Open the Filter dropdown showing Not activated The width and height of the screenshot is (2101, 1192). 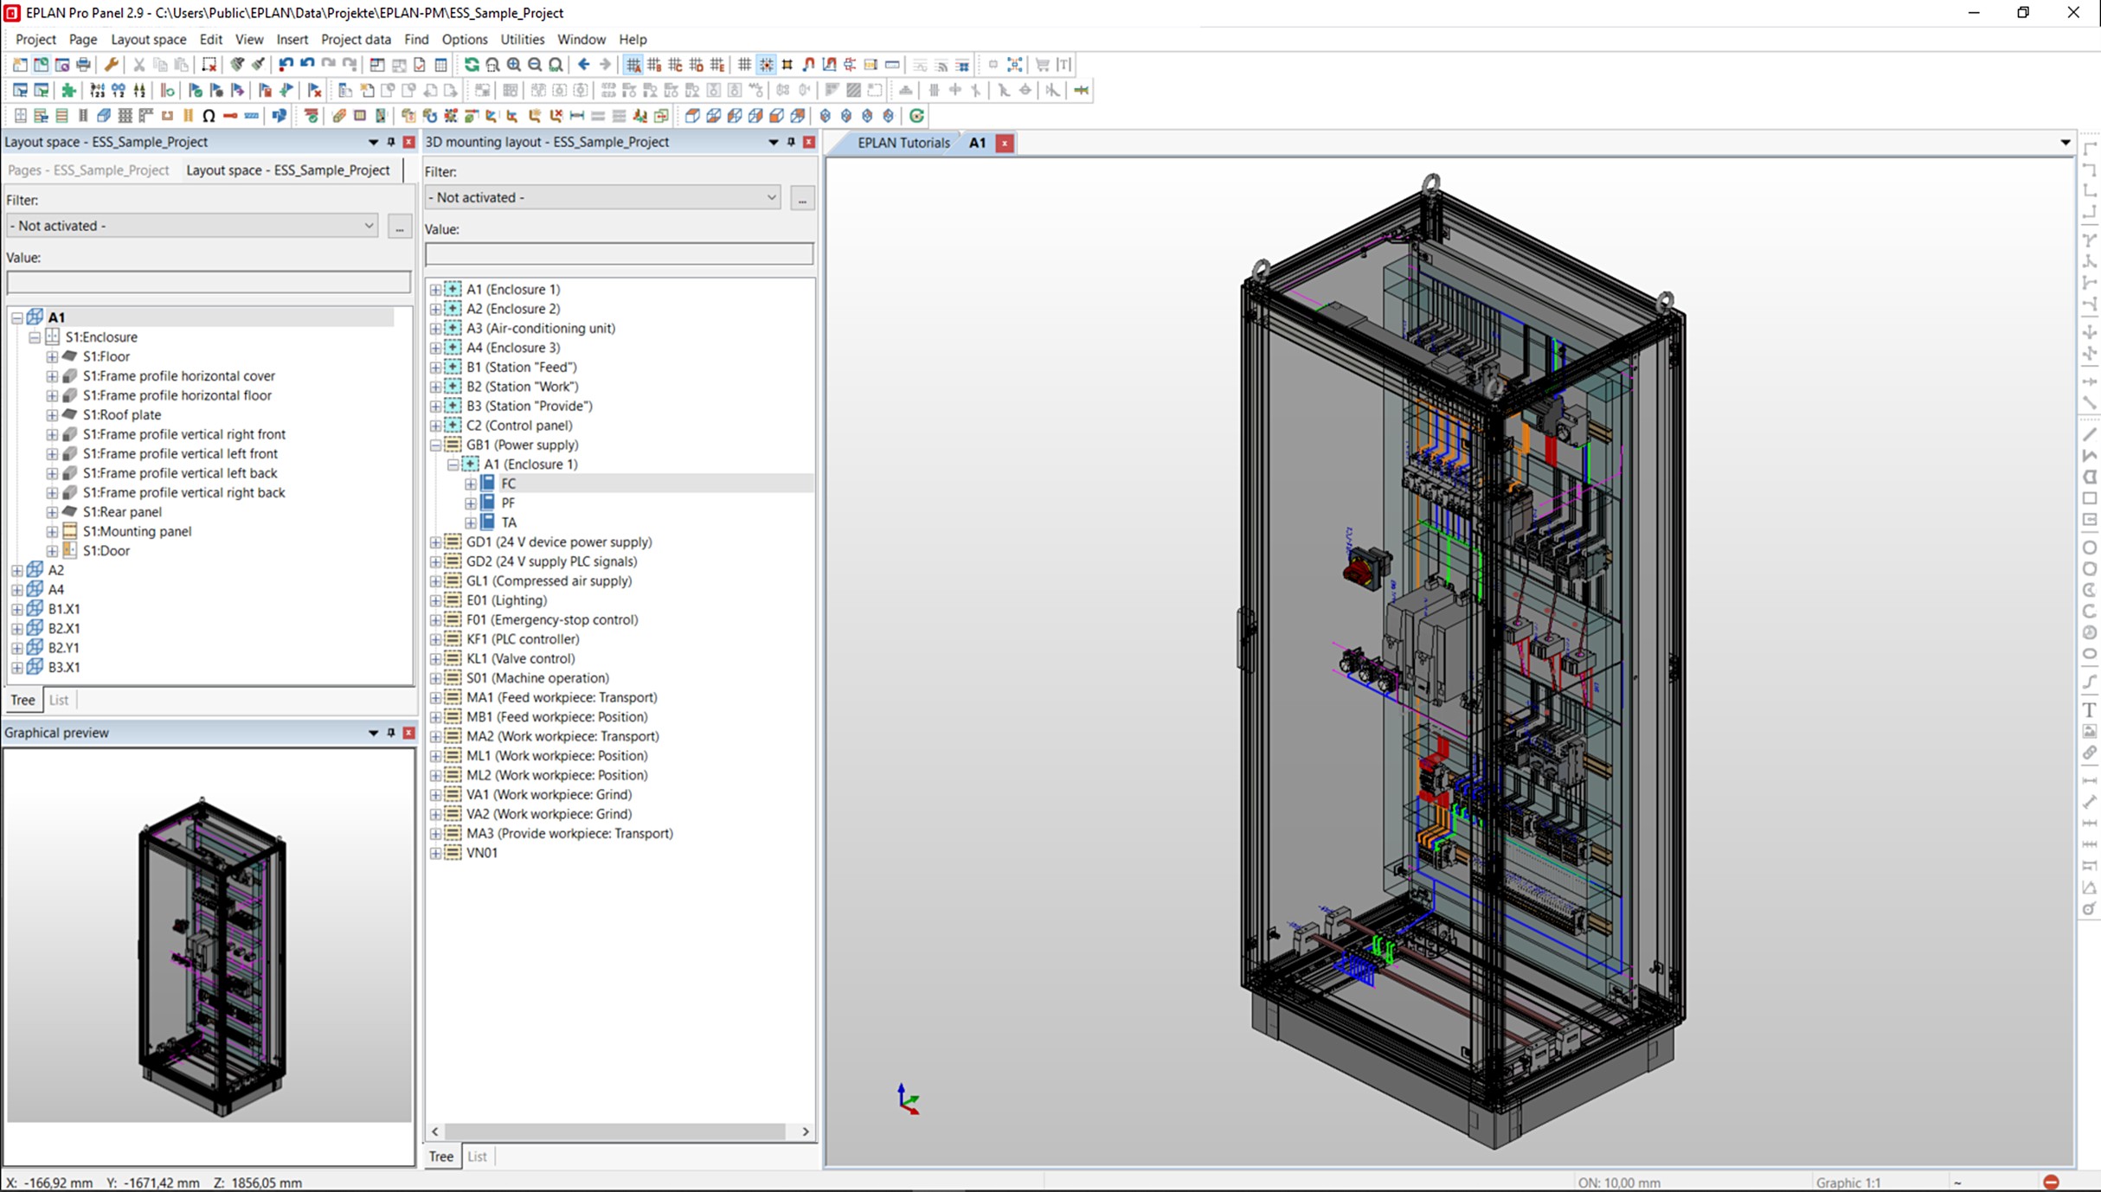click(x=192, y=226)
